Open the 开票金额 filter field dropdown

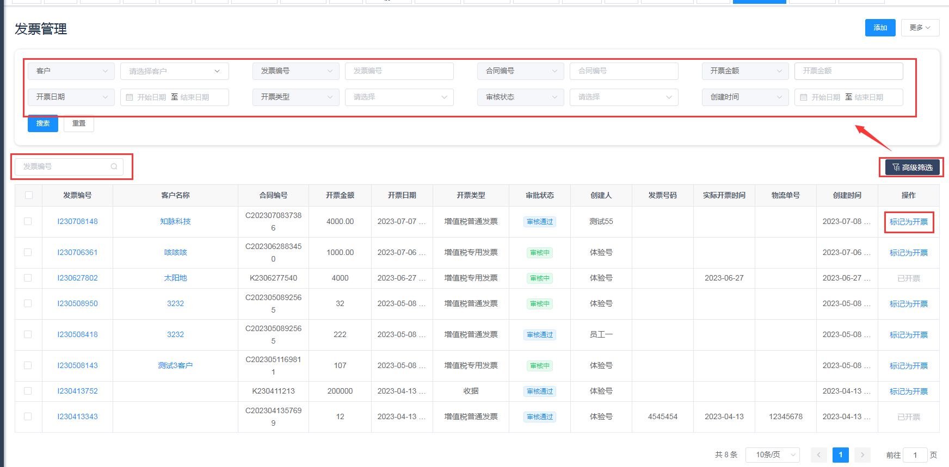pyautogui.click(x=745, y=71)
